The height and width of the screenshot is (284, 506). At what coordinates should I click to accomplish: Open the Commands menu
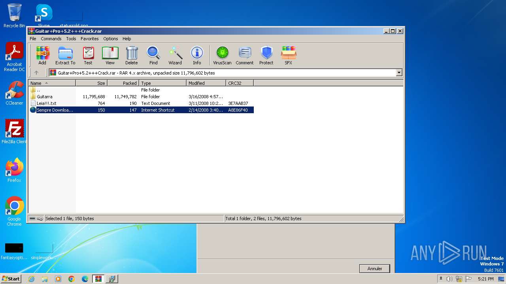51,39
